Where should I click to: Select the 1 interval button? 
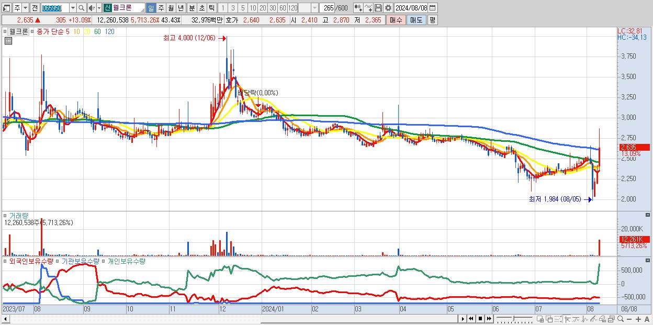(223, 8)
